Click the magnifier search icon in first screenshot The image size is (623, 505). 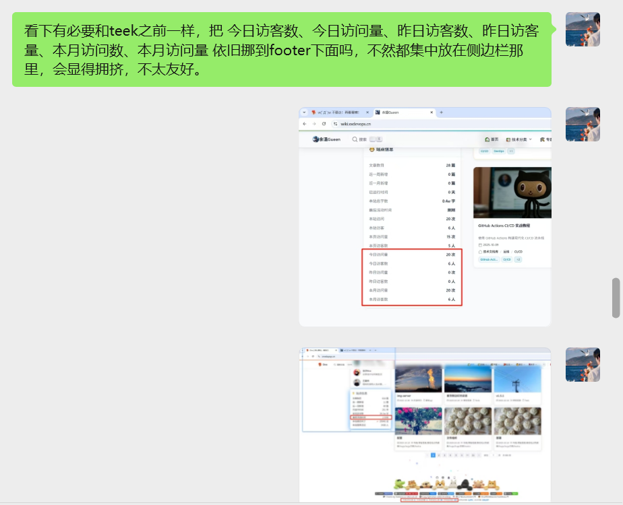click(x=355, y=139)
